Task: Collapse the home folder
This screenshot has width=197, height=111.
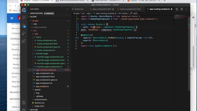Action: [x=38, y=37]
